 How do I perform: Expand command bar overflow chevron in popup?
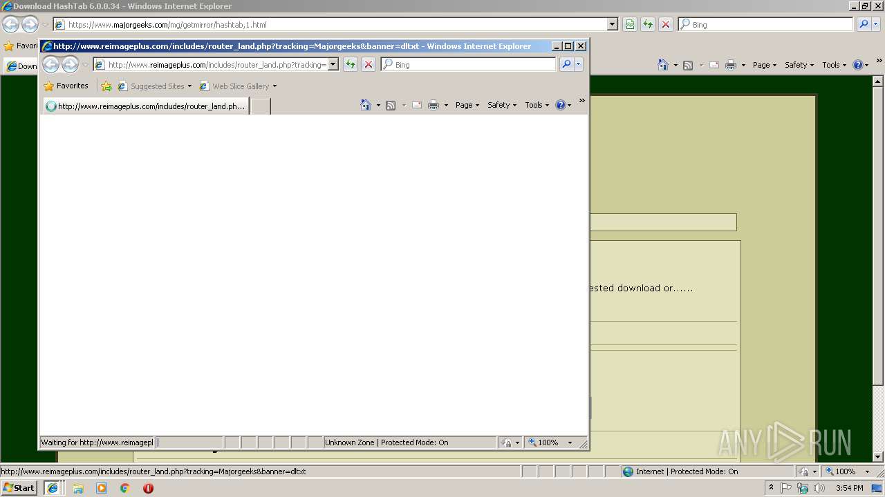[581, 101]
